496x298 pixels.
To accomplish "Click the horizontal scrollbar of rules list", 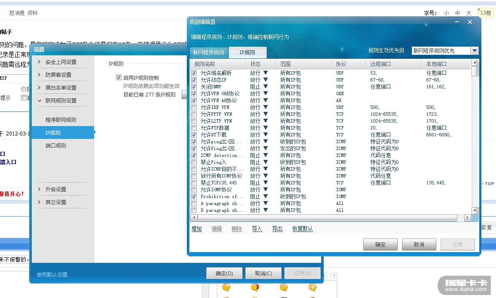I will (x=326, y=218).
